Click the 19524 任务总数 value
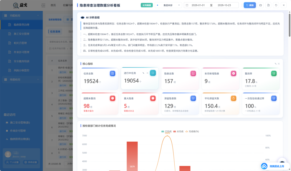291x171 pixels. coord(91,81)
